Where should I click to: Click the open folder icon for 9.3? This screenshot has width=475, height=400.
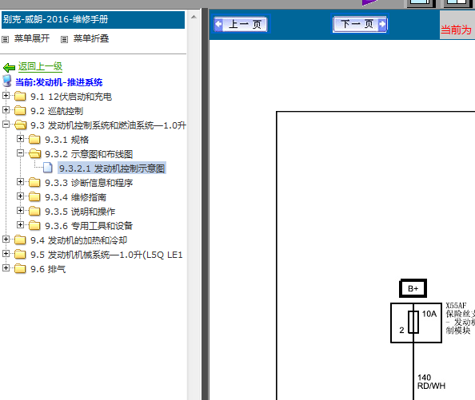(x=21, y=125)
